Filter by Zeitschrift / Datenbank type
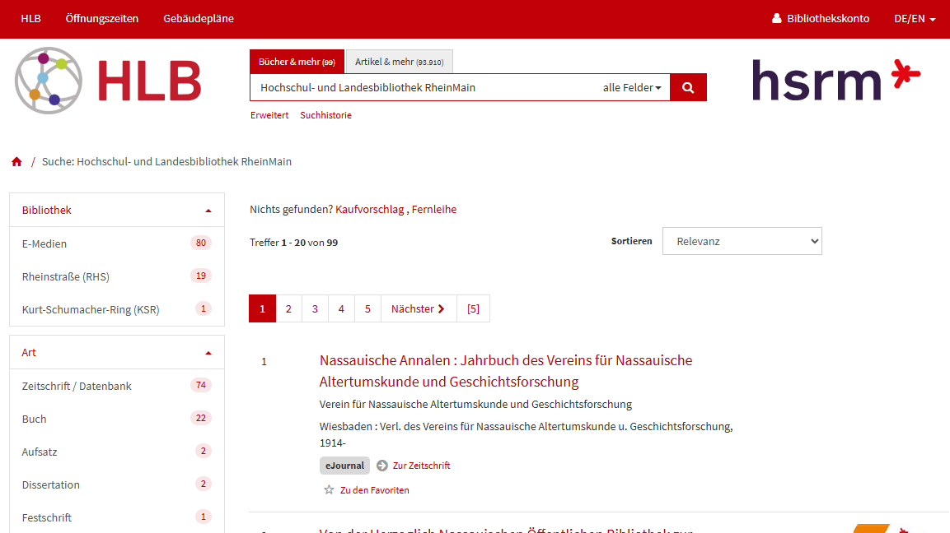950x533 pixels. (77, 386)
